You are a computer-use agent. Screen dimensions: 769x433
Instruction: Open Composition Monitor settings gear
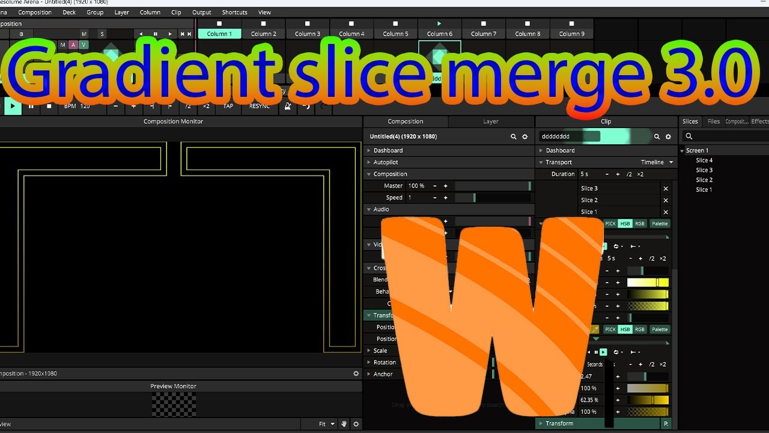[x=356, y=373]
